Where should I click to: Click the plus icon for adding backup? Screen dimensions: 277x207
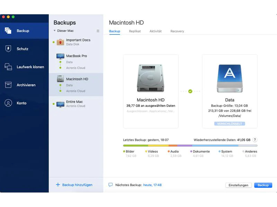pyautogui.click(x=58, y=185)
